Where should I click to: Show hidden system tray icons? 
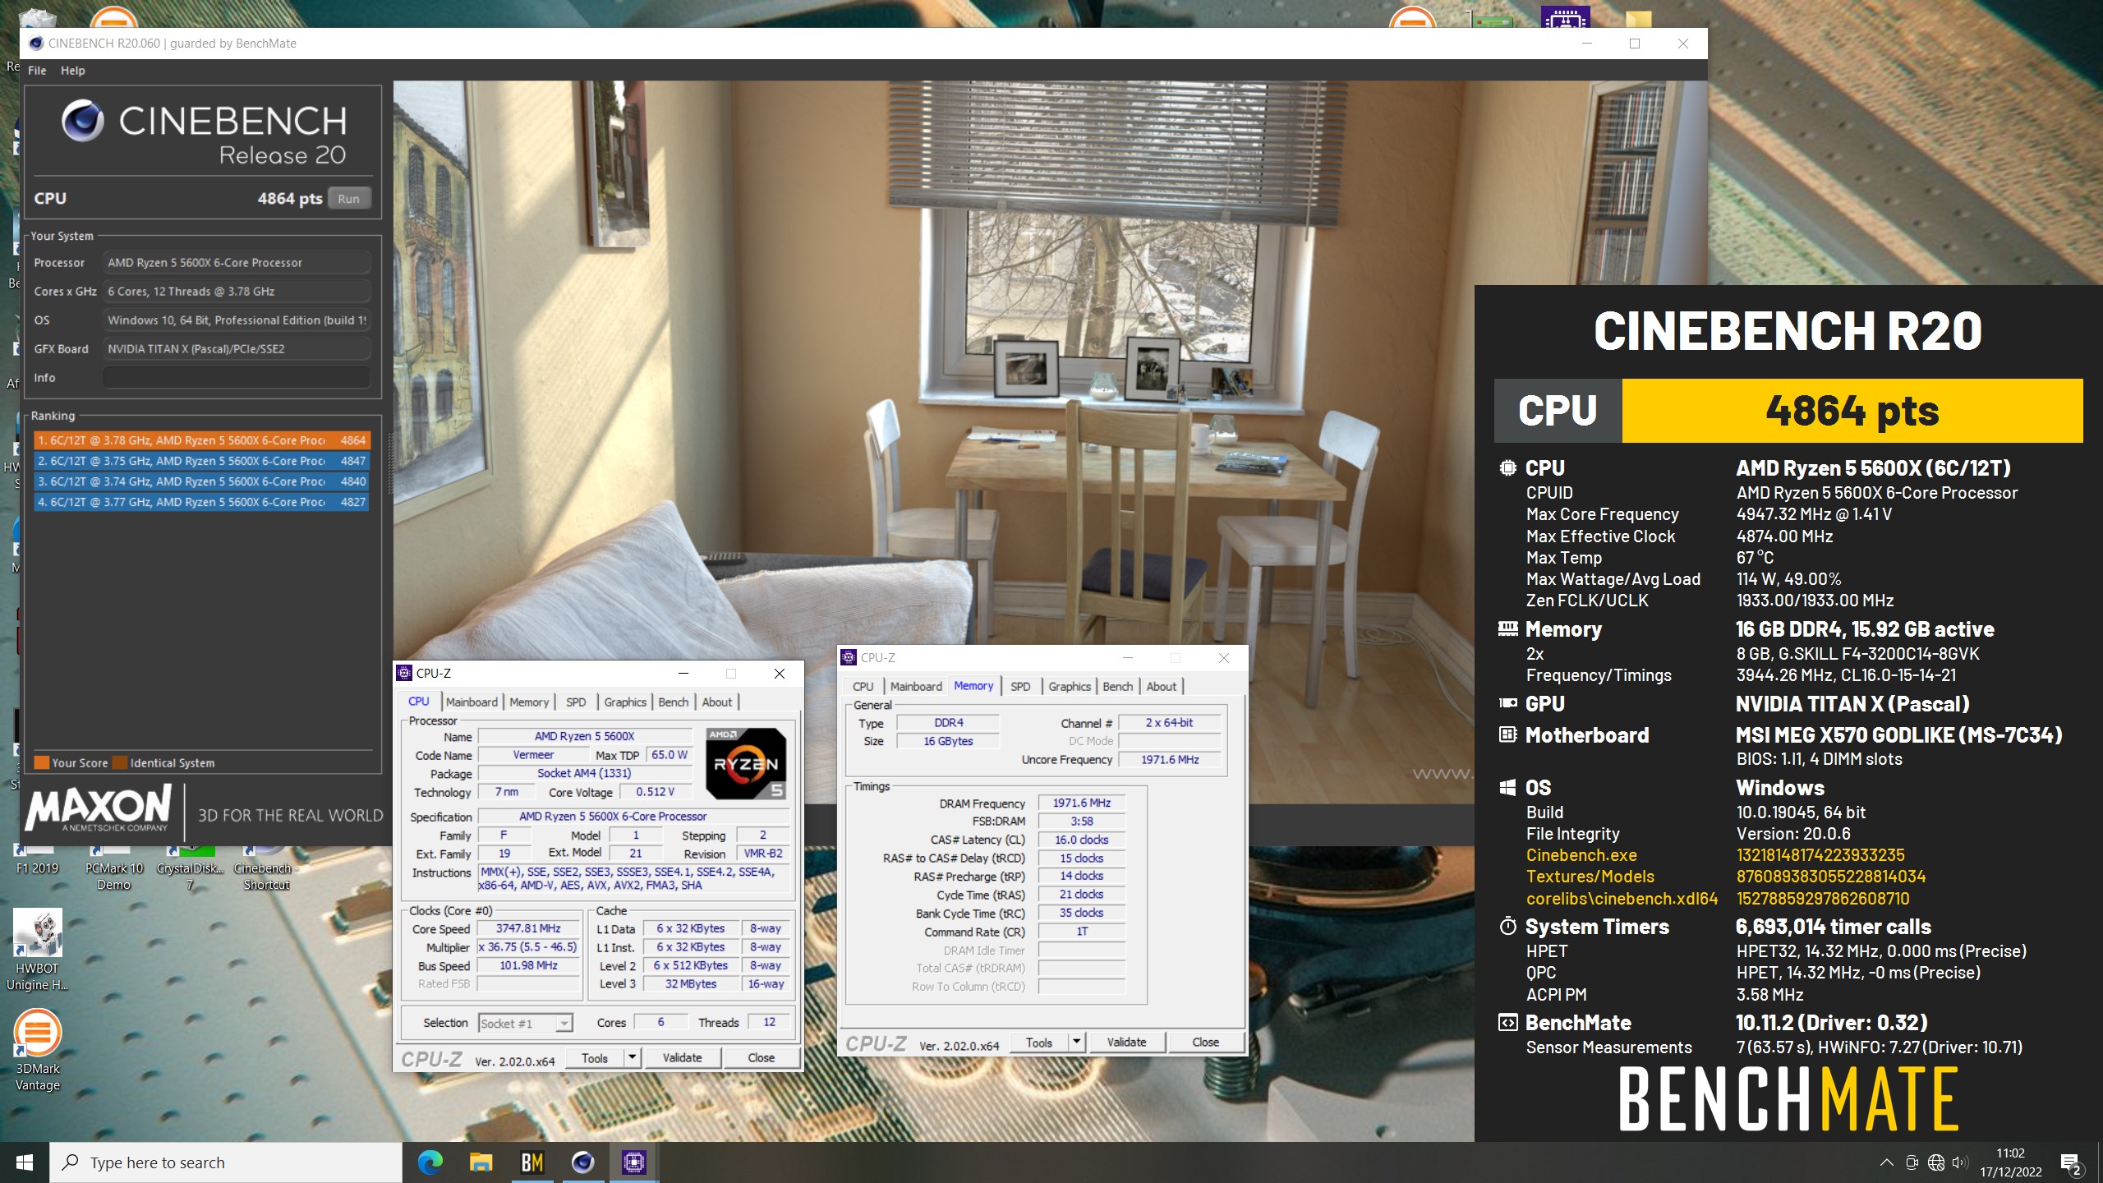tap(1887, 1162)
